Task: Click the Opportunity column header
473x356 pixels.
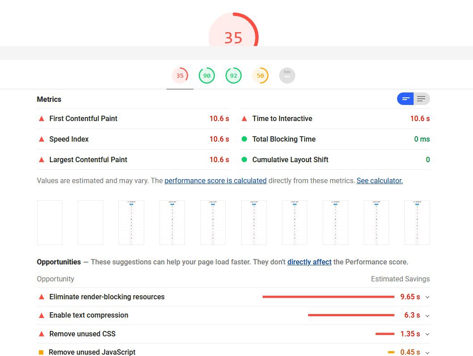Action: coord(55,279)
